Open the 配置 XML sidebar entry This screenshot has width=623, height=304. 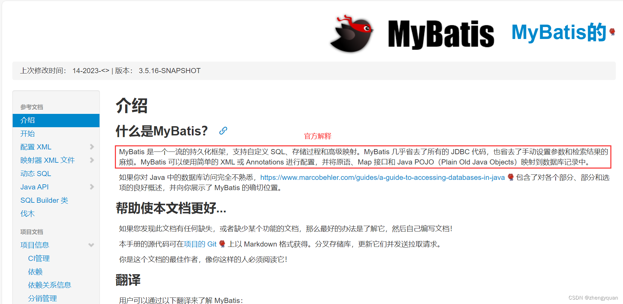pyautogui.click(x=36, y=147)
